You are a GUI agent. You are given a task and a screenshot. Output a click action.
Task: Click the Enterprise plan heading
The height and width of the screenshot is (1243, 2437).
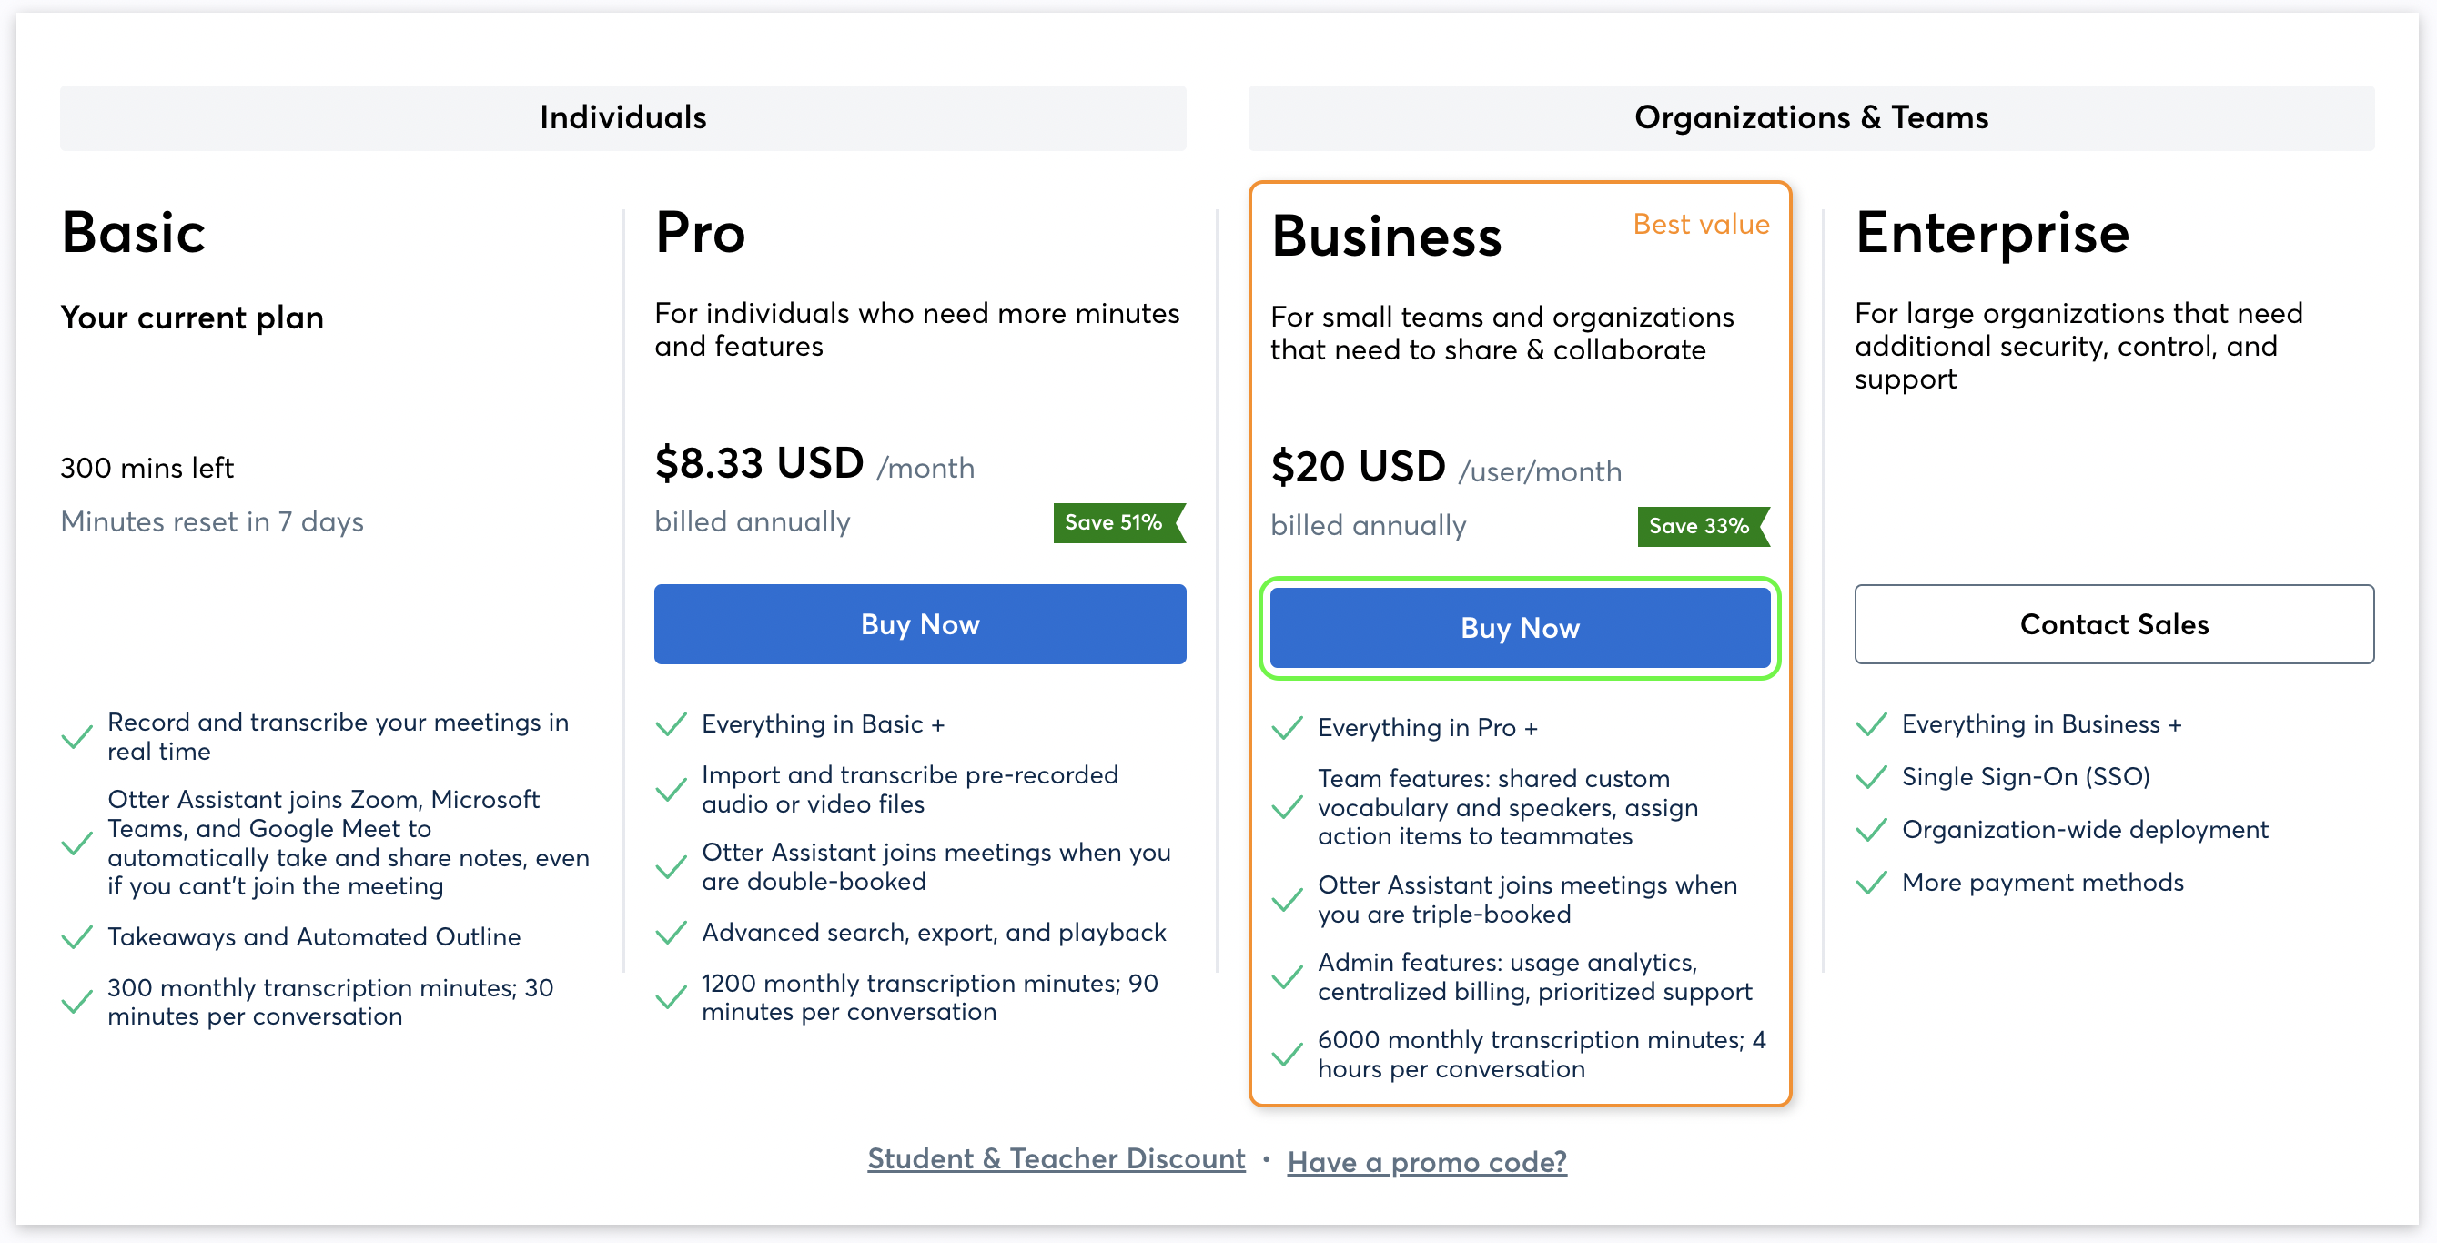click(1991, 233)
